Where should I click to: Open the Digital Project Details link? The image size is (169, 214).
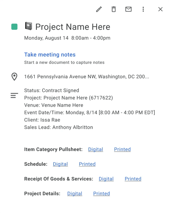coord(75,194)
